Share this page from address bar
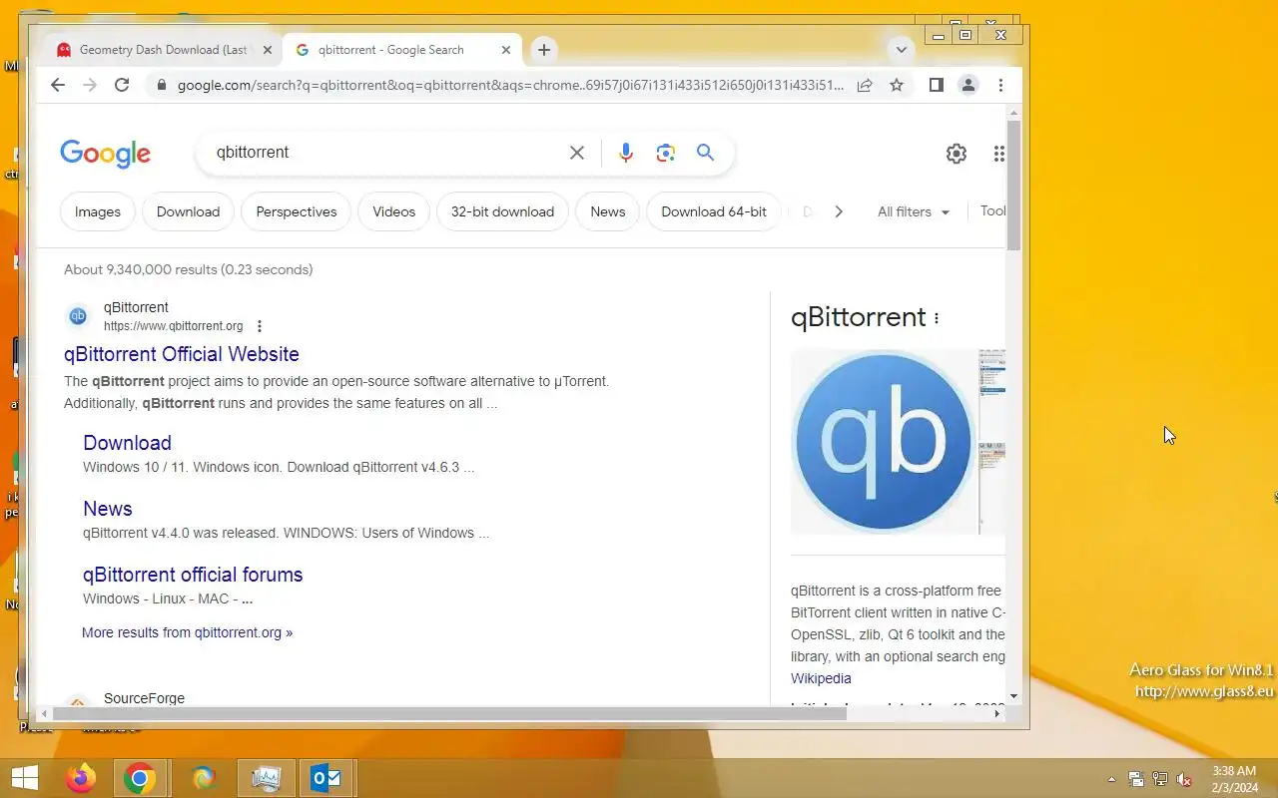1278x798 pixels. (865, 86)
